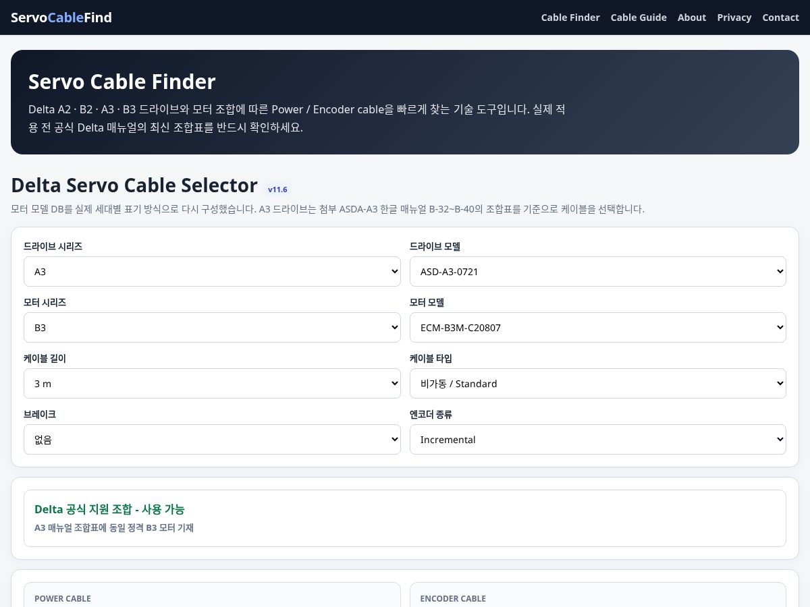The image size is (810, 607).
Task: Open the 드라이브 시리즈 dropdown showing A3
Action: point(212,272)
